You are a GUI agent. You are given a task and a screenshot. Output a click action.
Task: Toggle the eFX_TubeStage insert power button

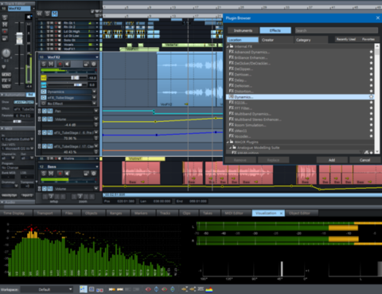pyautogui.click(x=44, y=97)
